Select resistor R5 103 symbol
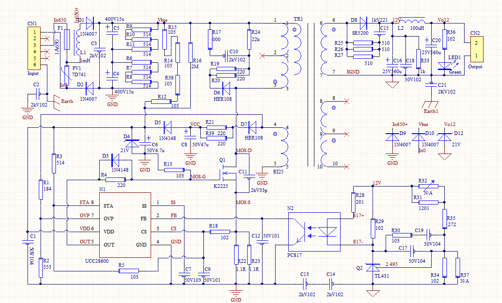The height and width of the screenshot is (303, 502). [x=129, y=271]
